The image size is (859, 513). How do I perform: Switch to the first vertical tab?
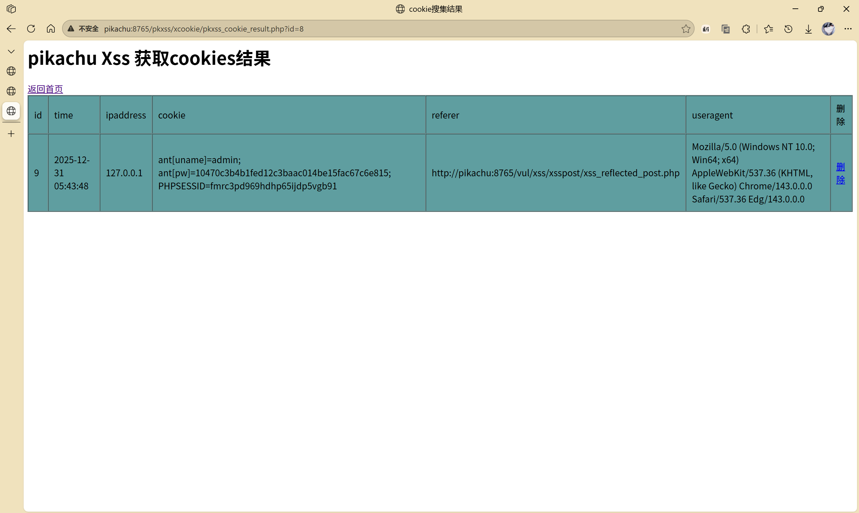11,71
